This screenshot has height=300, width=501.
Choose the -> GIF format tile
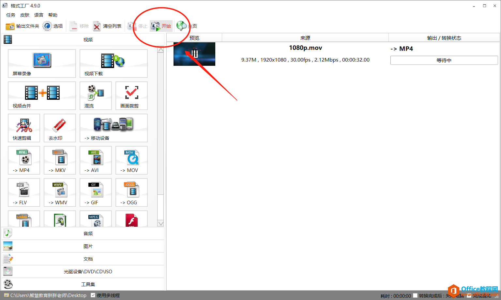click(96, 193)
